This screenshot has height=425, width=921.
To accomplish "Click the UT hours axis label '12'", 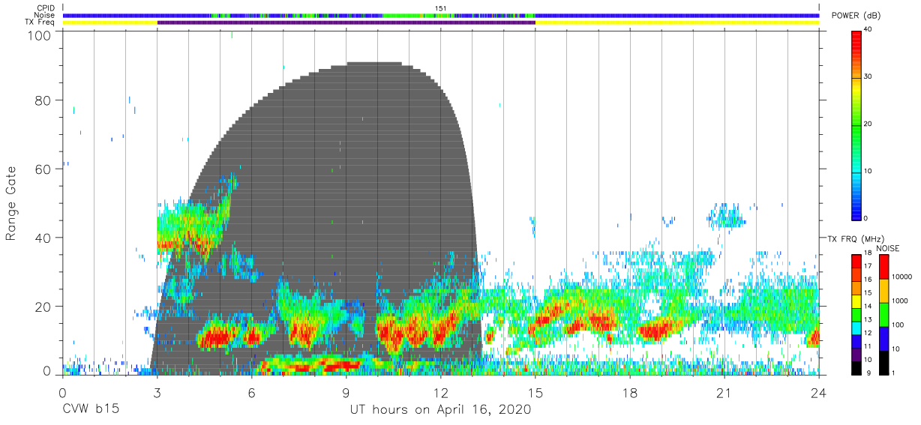I will click(x=441, y=393).
